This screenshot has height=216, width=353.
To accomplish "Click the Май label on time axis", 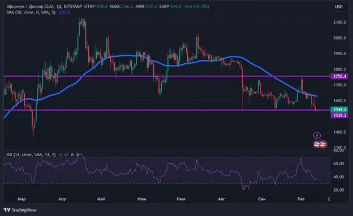I will 101,199.
